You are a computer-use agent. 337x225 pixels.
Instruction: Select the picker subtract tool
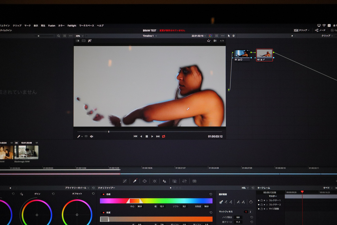(226, 202)
